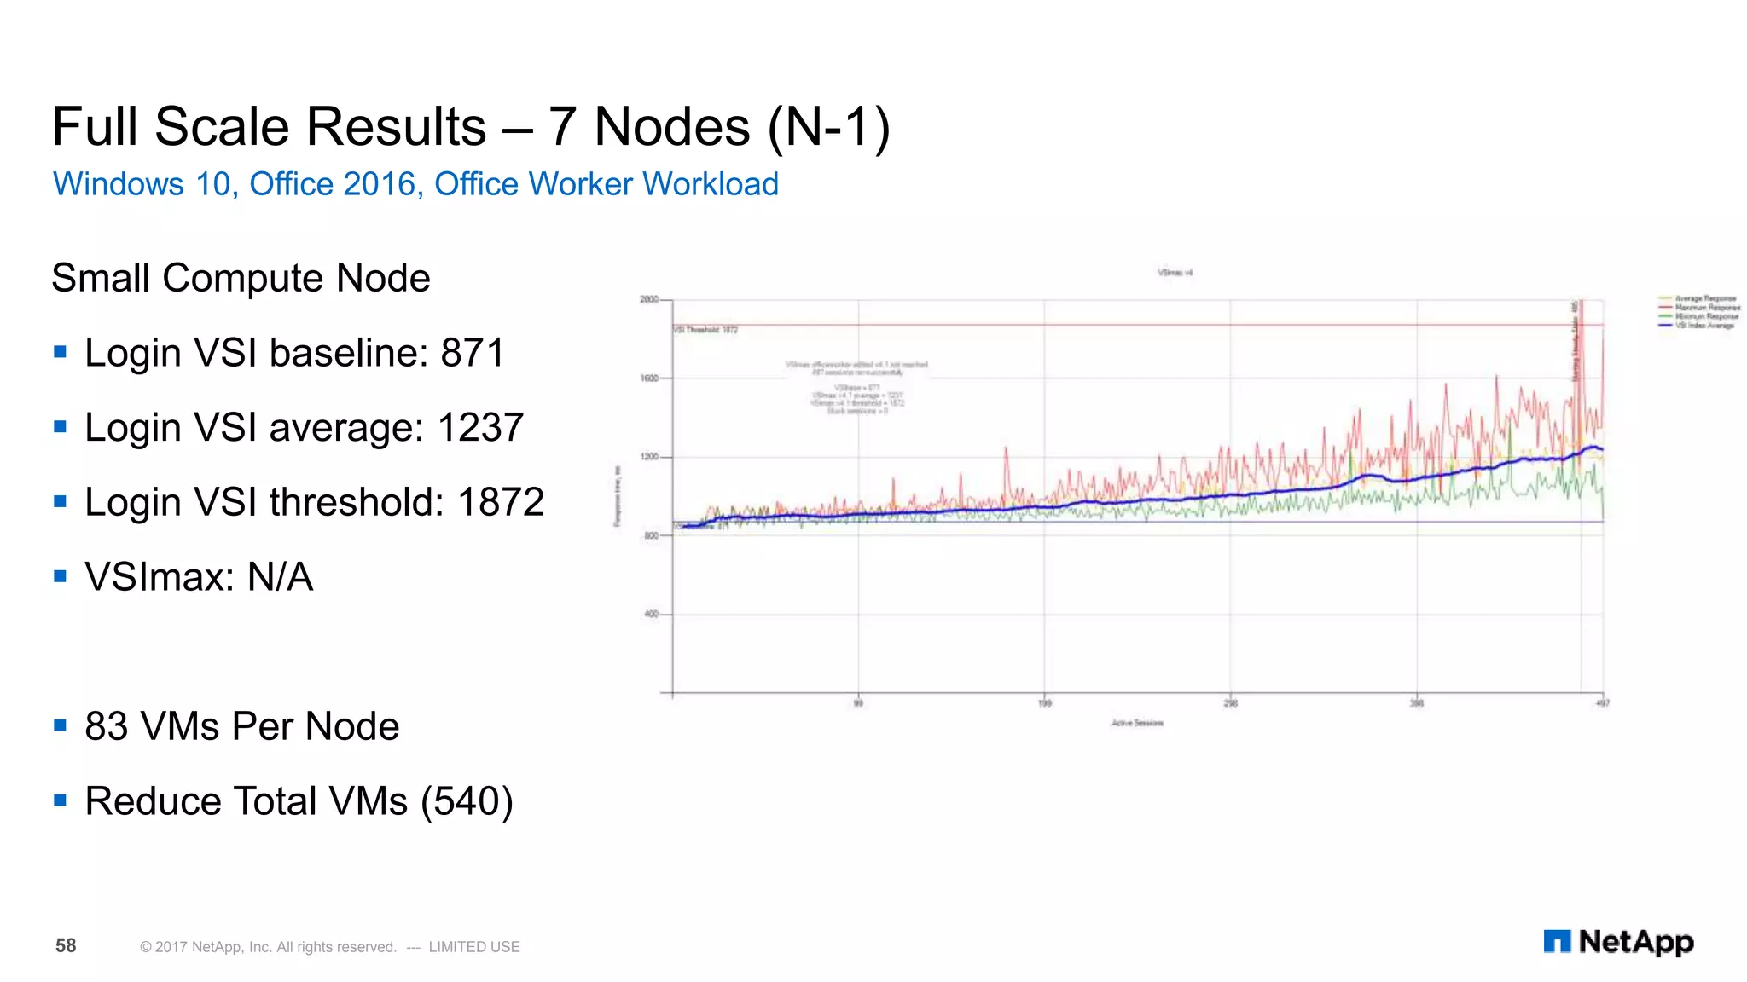Select the 'Reduce Total VMs (540)' bullet
This screenshot has width=1747, height=982.
[299, 802]
